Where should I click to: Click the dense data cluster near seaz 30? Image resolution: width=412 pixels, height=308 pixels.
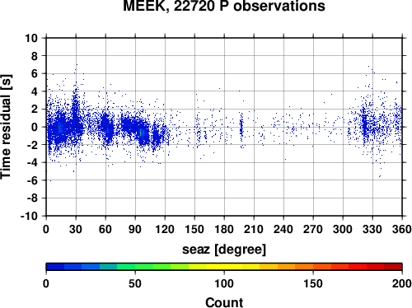point(76,118)
